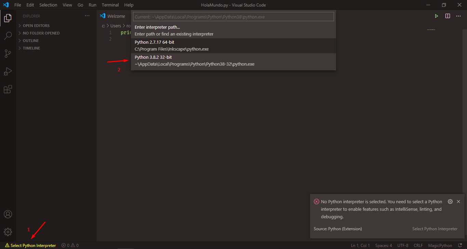Open the Source Control view

8,54
